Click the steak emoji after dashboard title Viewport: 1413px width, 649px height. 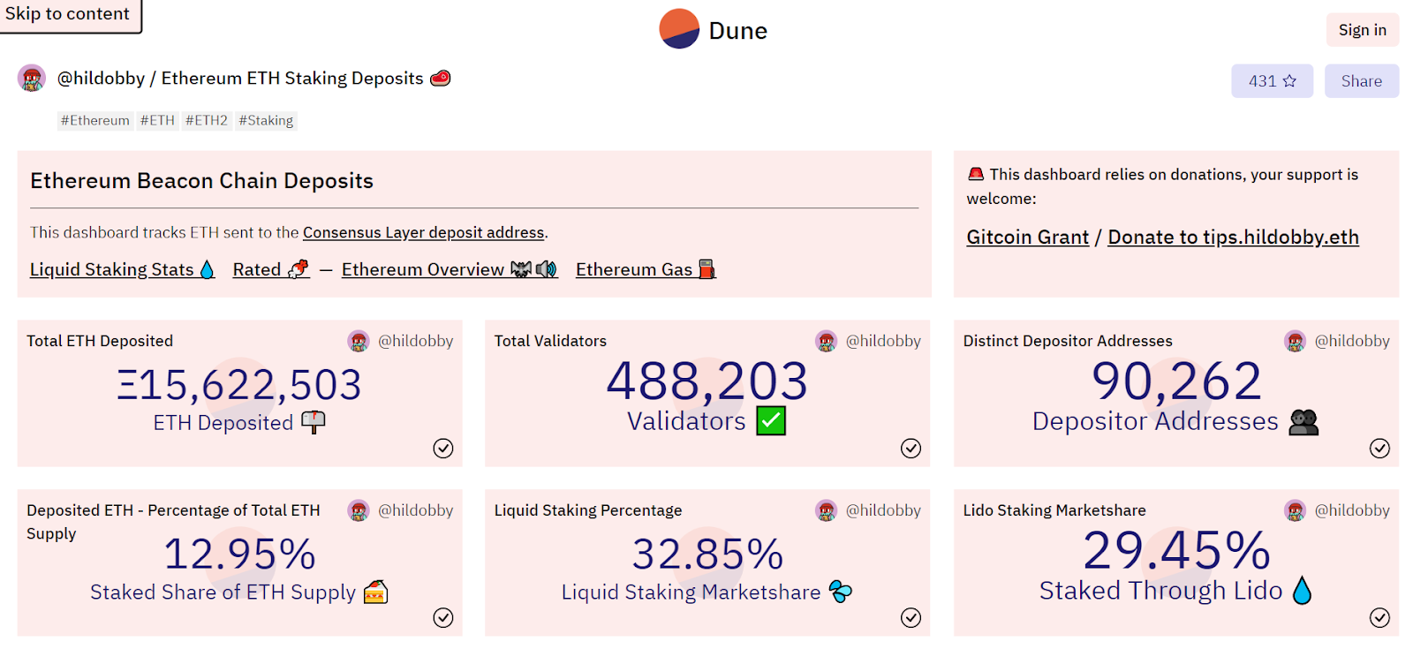pos(441,79)
